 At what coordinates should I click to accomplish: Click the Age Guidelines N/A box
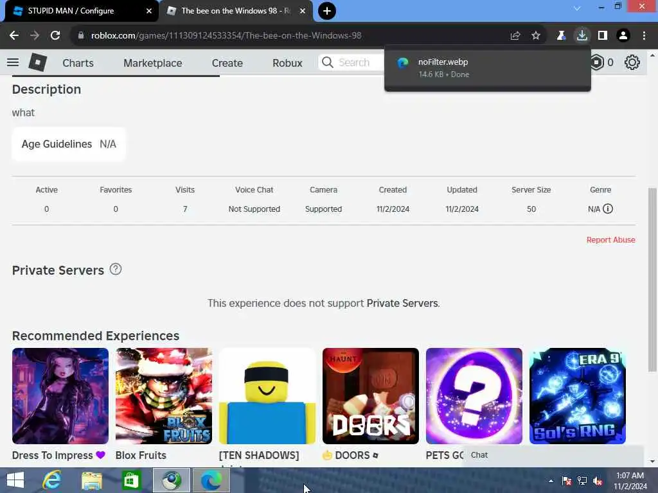[69, 144]
